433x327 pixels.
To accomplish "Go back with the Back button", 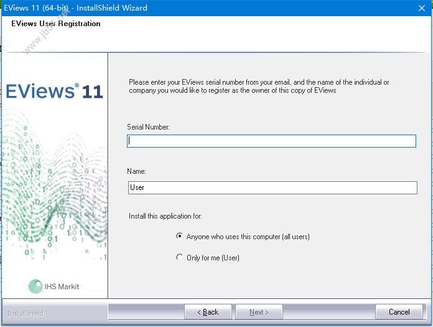I will coord(208,312).
